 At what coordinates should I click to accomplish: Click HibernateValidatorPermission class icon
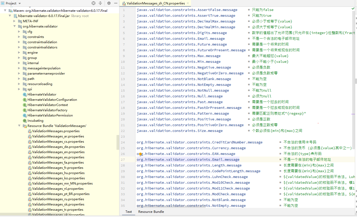coord(25,115)
